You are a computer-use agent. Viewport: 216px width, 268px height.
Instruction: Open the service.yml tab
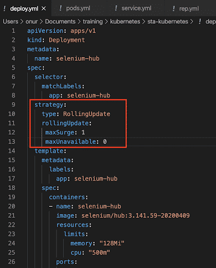pos(133,8)
